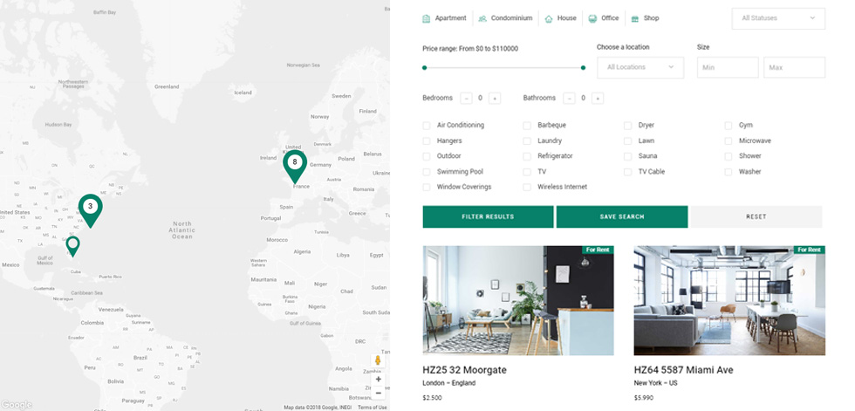Open Terms of Use map link

(373, 408)
